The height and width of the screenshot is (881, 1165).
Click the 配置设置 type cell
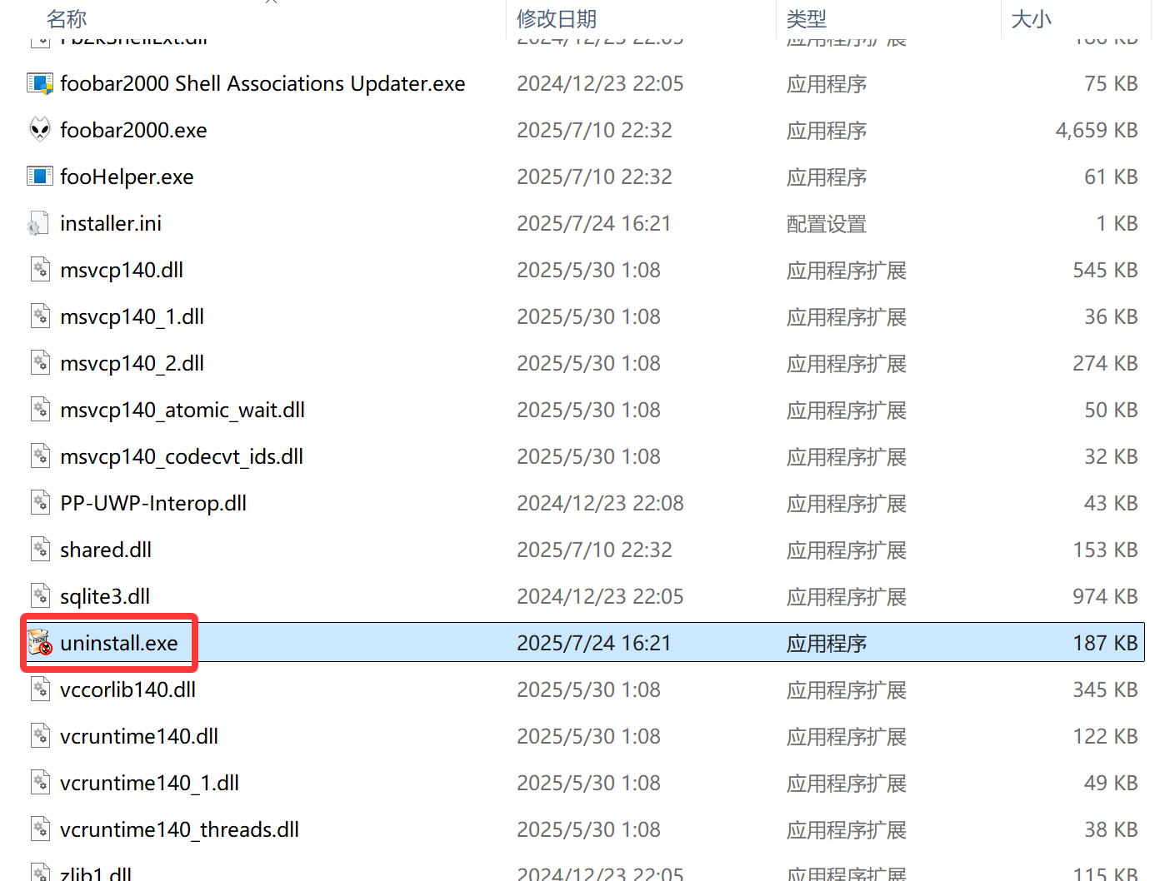[x=827, y=223]
